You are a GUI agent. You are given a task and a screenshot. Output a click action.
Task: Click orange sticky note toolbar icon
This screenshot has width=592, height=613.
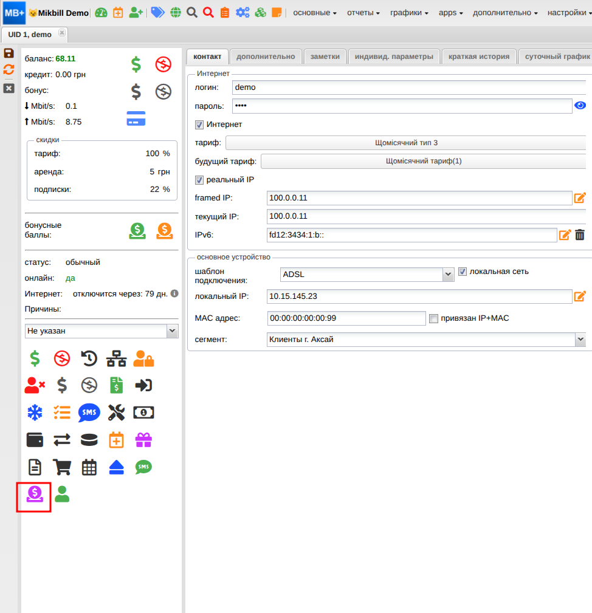click(x=277, y=13)
